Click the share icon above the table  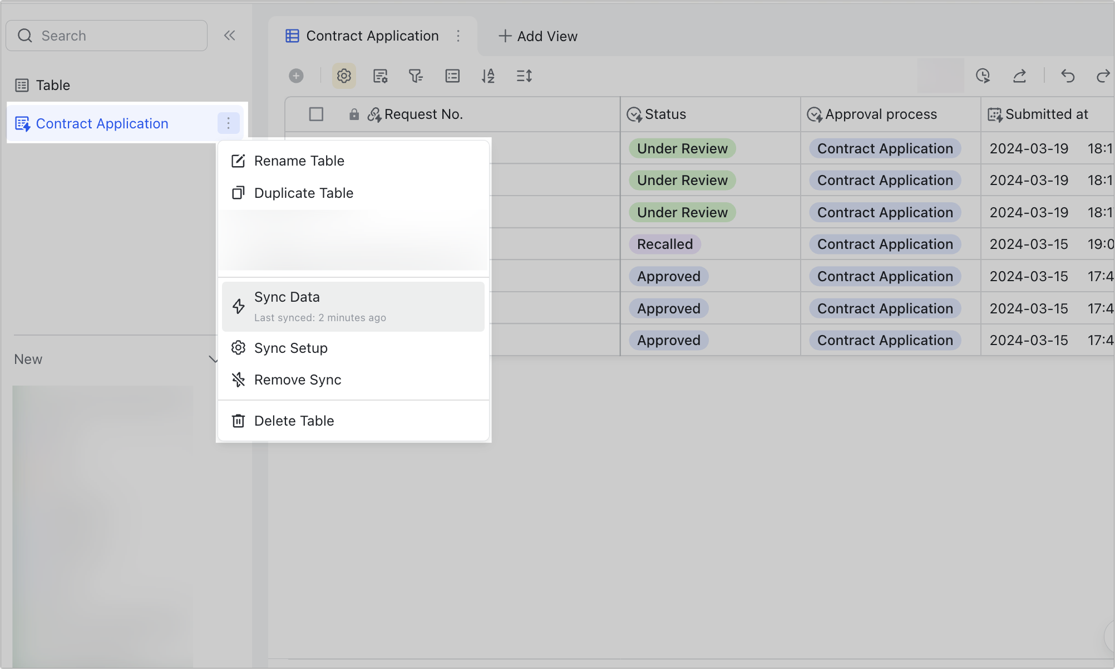click(1019, 76)
